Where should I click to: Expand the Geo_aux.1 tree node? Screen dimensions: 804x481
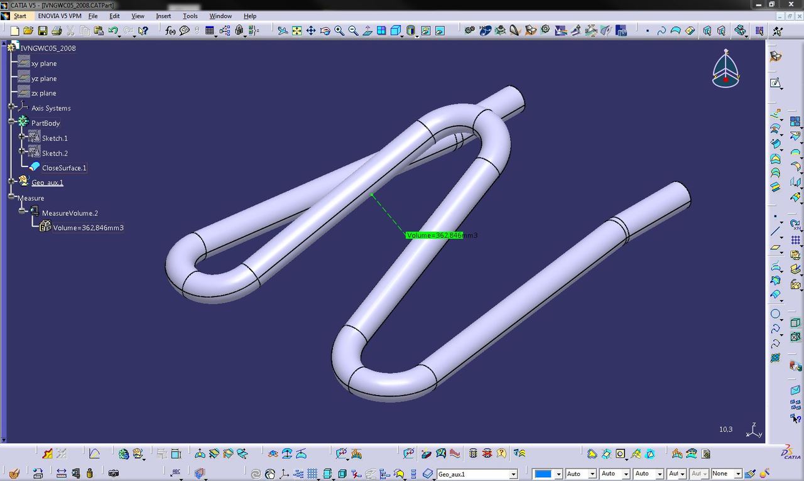click(x=11, y=181)
